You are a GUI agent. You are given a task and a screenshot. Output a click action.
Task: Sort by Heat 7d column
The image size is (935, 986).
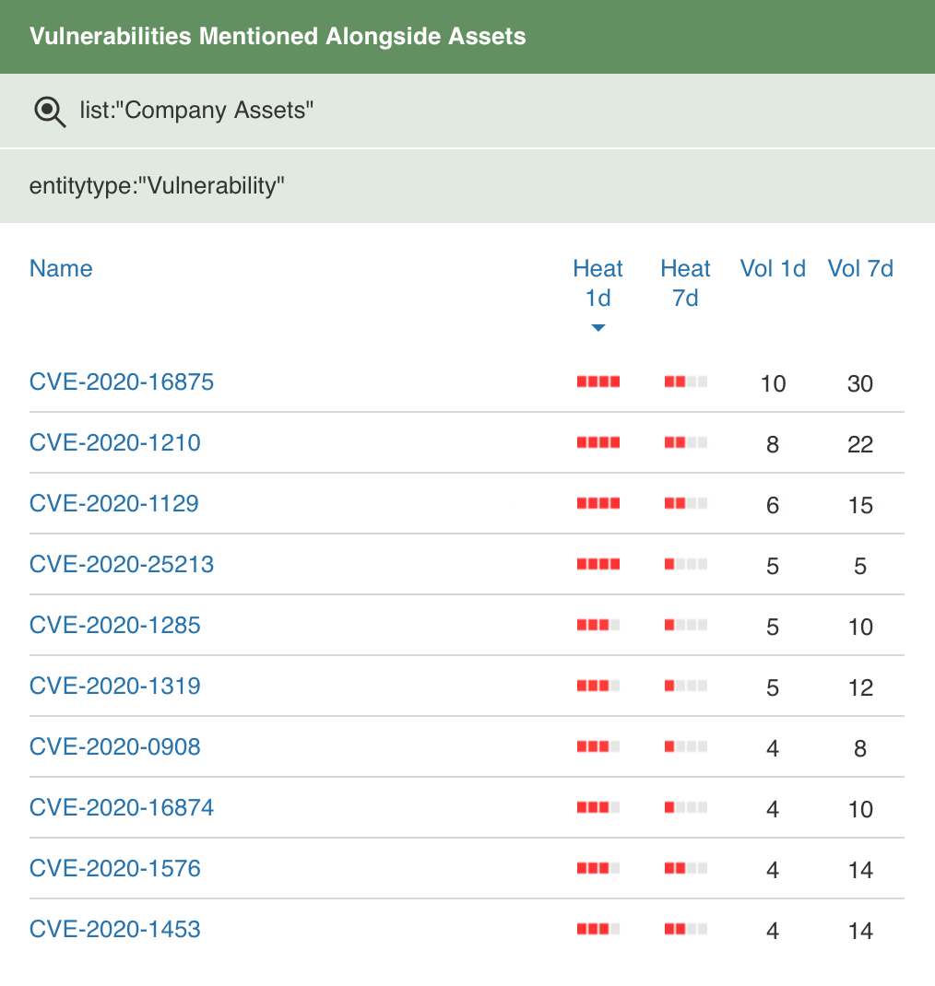click(x=685, y=283)
